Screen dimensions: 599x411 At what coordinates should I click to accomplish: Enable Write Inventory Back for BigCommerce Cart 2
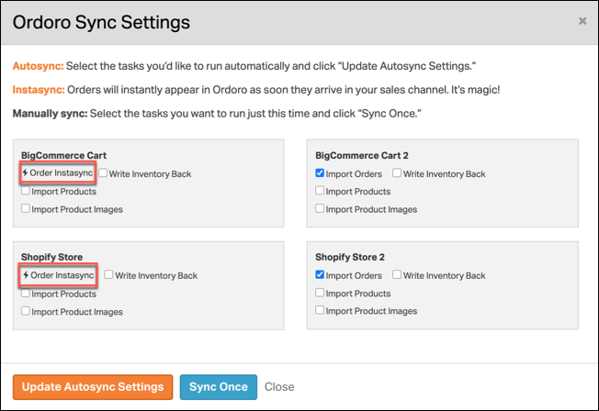(x=397, y=172)
